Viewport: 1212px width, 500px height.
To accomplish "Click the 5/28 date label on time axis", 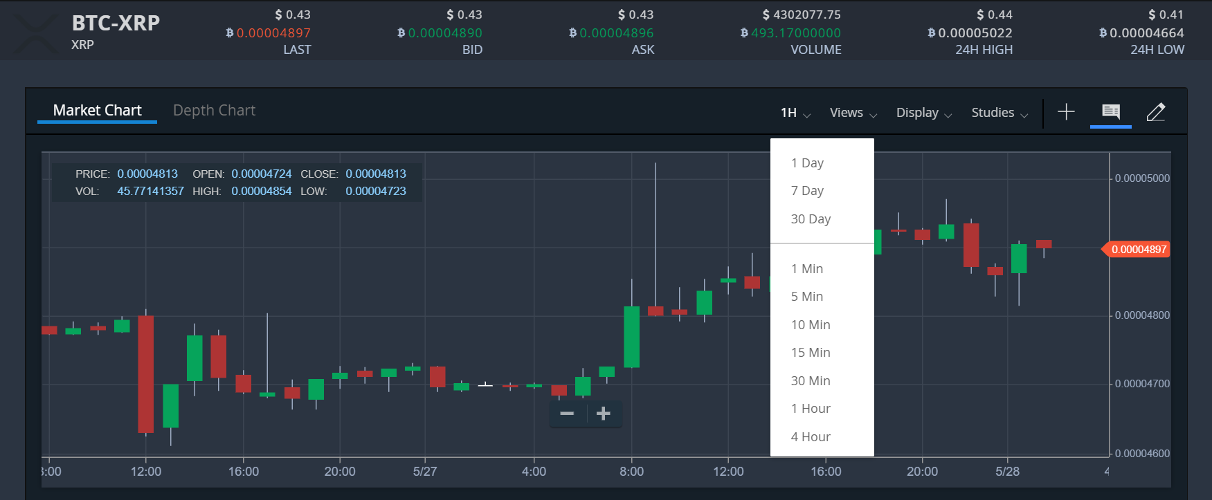I will tap(1008, 472).
